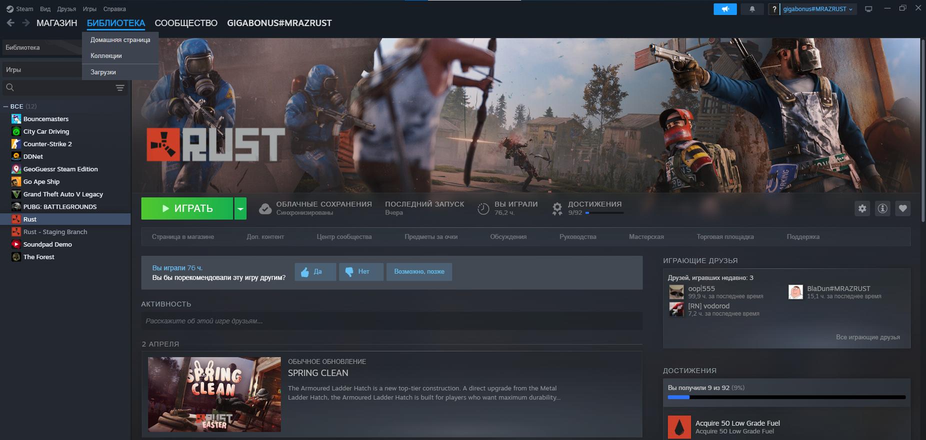Open the Spring Clean update thumbnail

click(x=214, y=394)
